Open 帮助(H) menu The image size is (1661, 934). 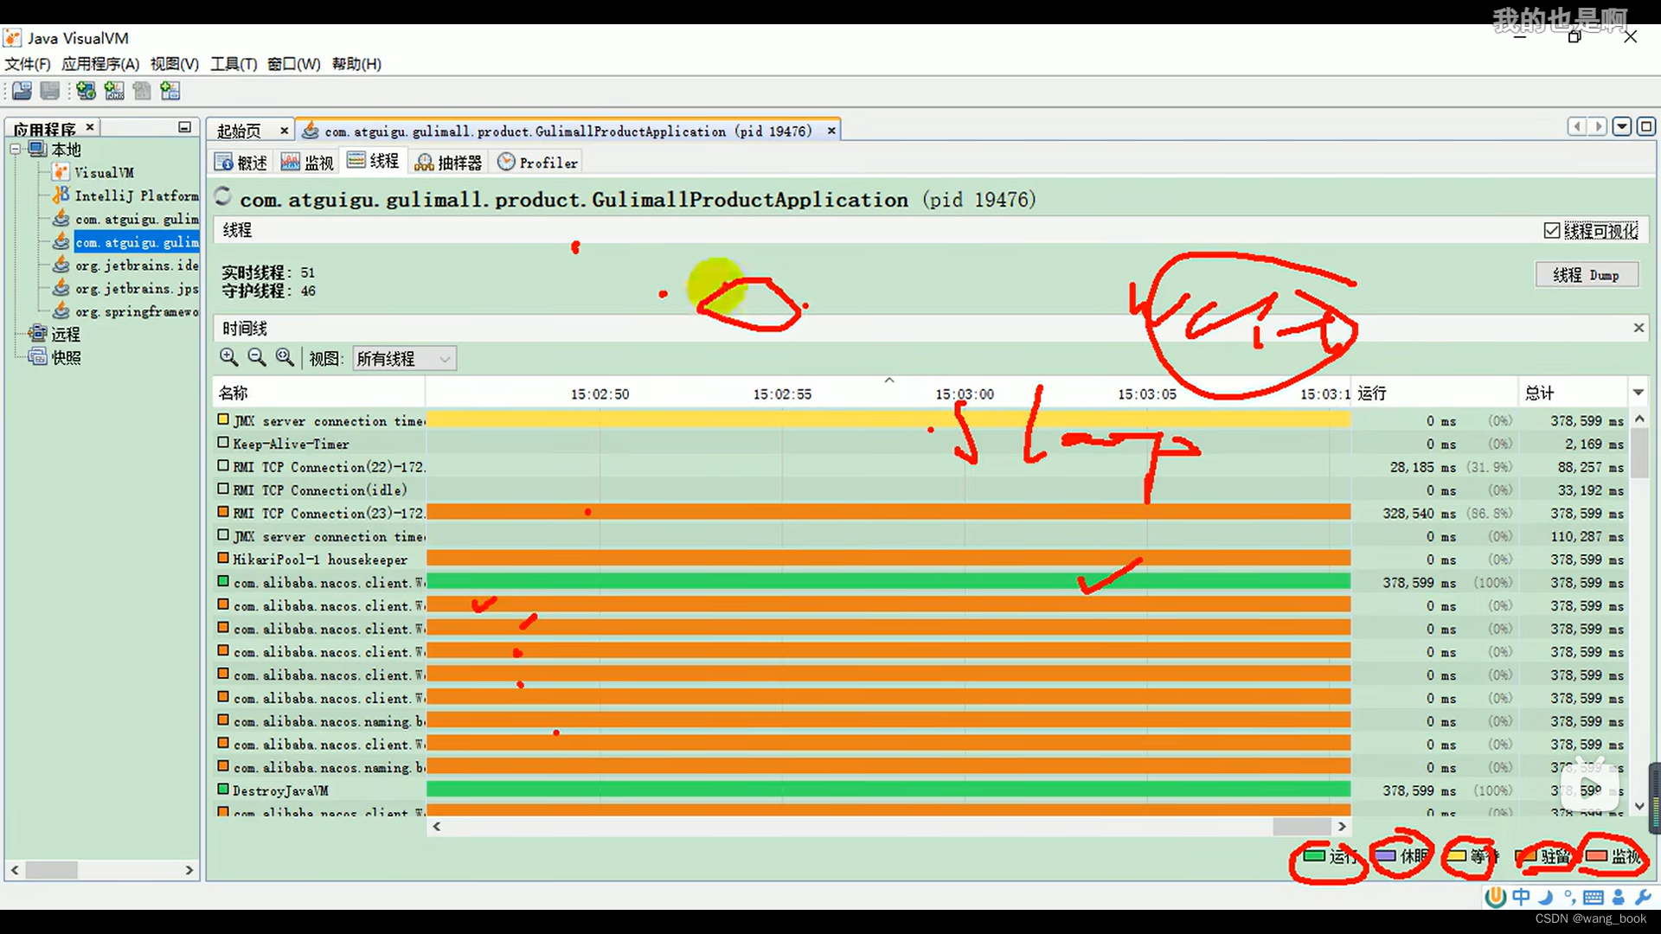[x=356, y=64]
